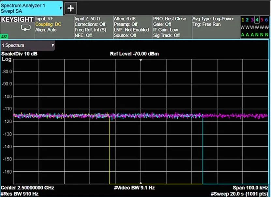Image resolution: width=271 pixels, height=197 pixels.
Task: Open Avg Type Log-Power trigger settings
Action: tap(214, 21)
